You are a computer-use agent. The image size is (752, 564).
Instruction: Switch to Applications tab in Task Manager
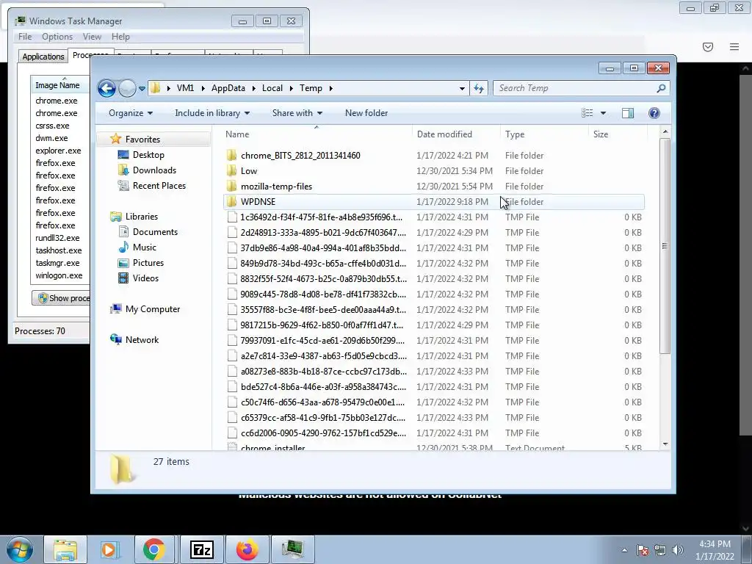pos(43,57)
